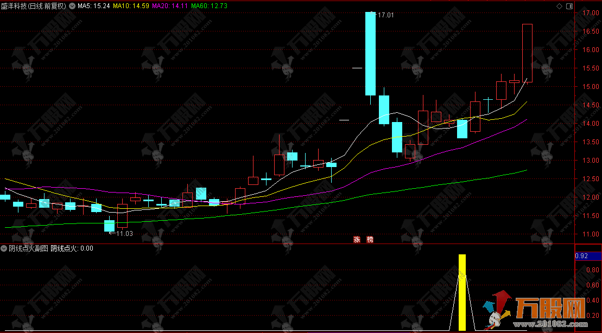Click the 盛洋科技(日线.前复权) title text
The width and height of the screenshot is (602, 333).
(x=34, y=6)
